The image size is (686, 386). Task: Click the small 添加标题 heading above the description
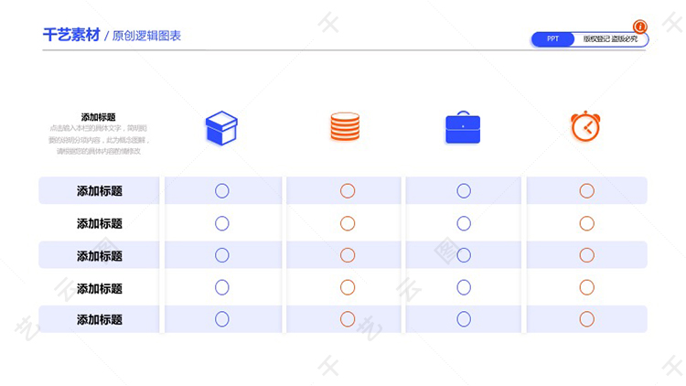pyautogui.click(x=99, y=117)
